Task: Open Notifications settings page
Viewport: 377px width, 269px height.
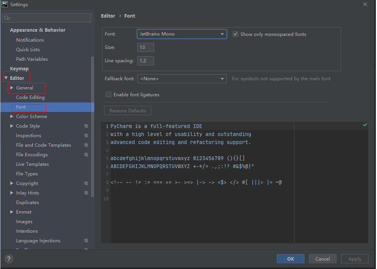Action: [x=30, y=40]
